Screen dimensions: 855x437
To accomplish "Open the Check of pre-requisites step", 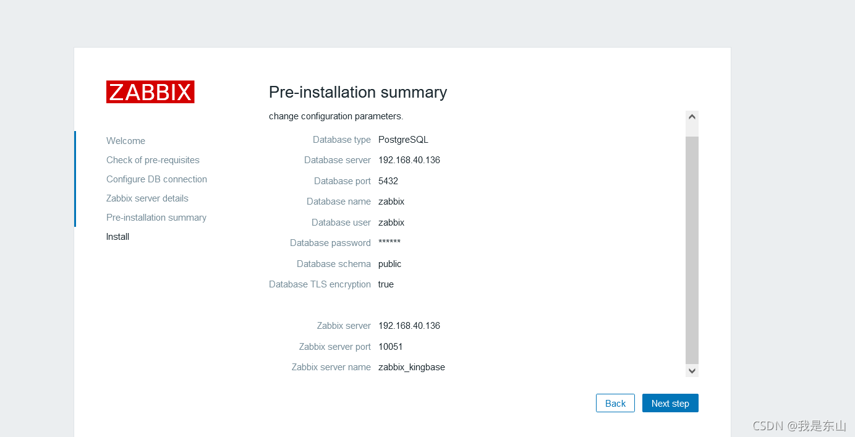I will [x=153, y=160].
